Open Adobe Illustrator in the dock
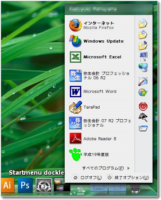 7,185
